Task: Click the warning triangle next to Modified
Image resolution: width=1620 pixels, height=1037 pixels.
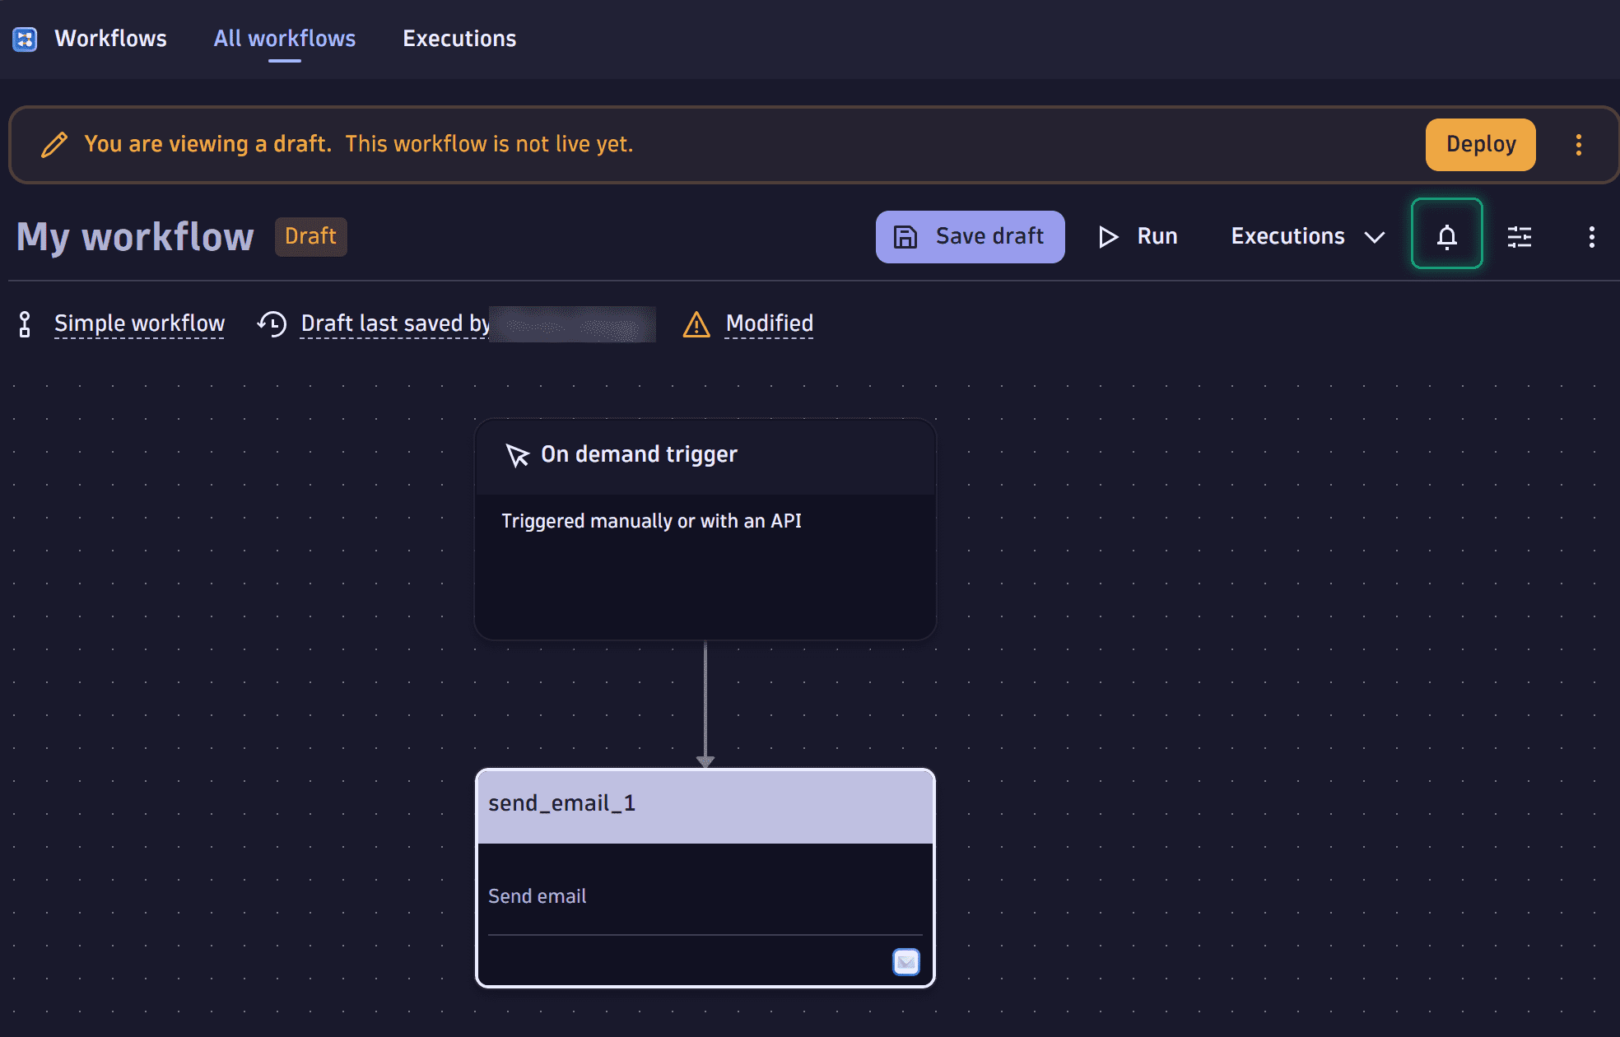Action: click(696, 324)
